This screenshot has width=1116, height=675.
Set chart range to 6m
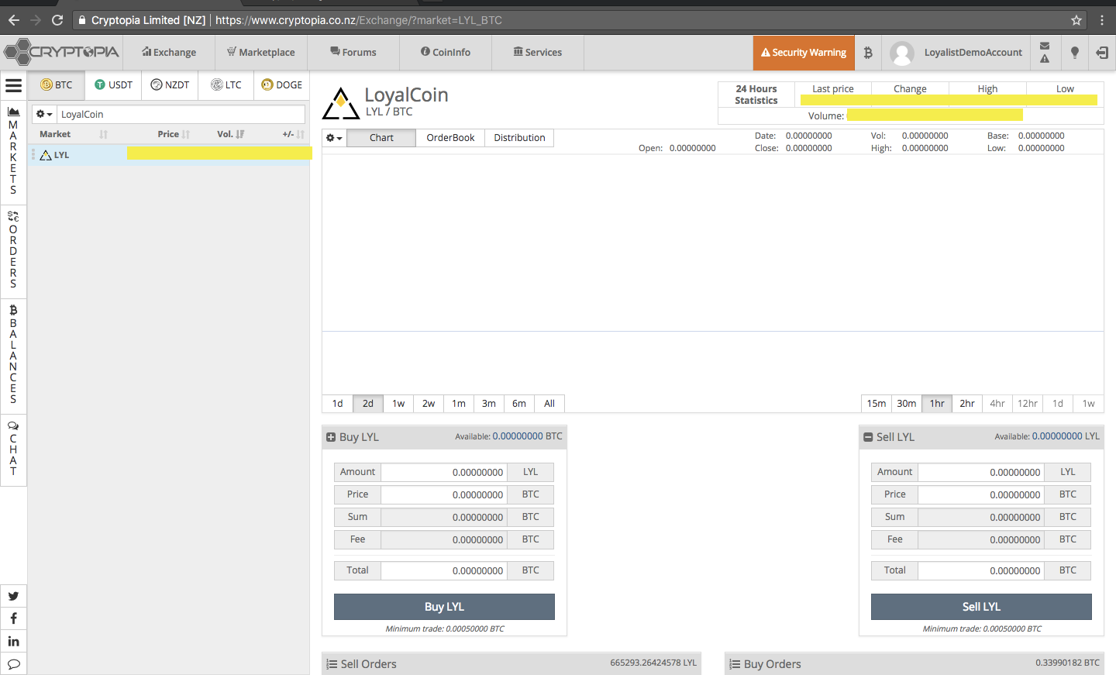pos(519,404)
